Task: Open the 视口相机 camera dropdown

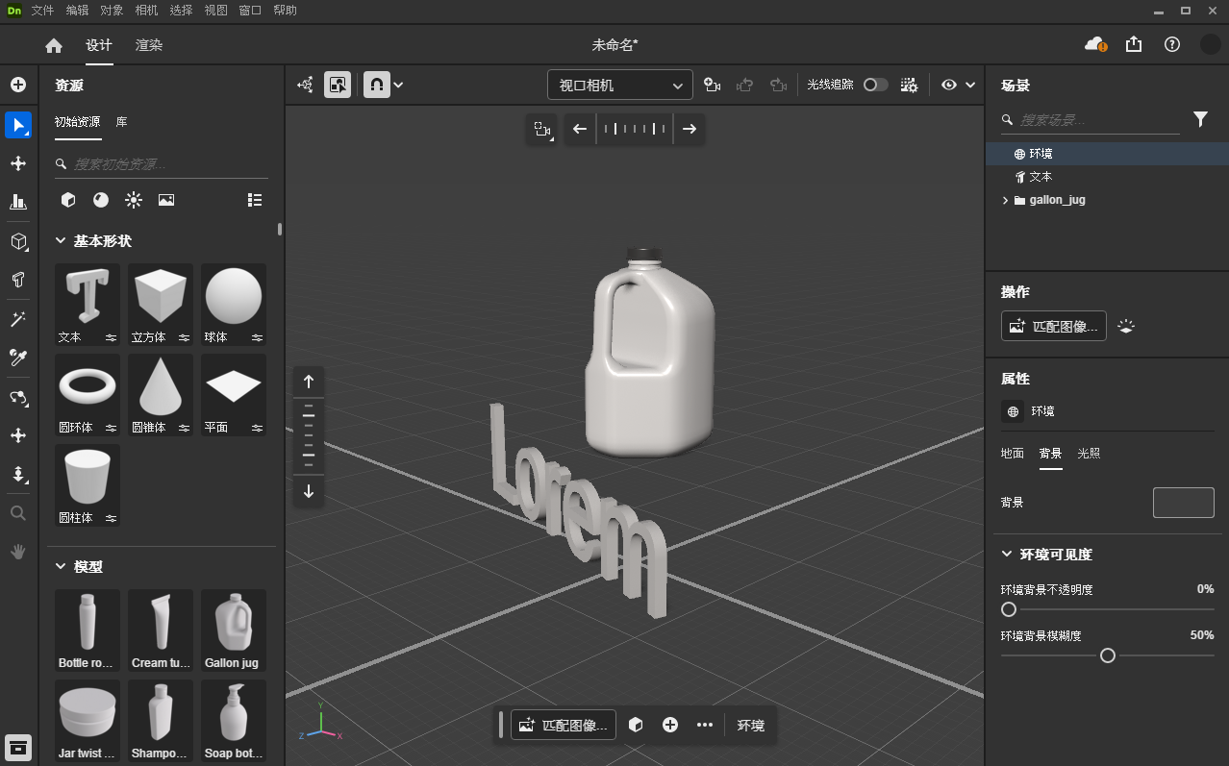Action: tap(619, 85)
